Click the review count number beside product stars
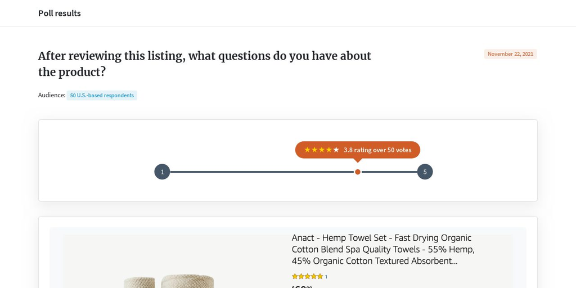The image size is (576, 288). pos(326,277)
